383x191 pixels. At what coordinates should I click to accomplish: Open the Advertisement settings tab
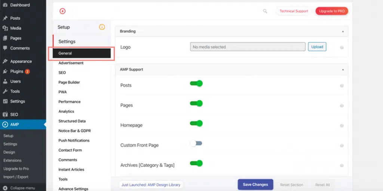pos(71,63)
